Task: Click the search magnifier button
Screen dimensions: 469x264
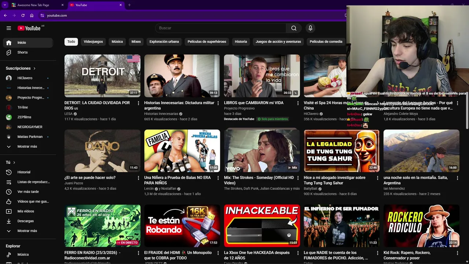Action: (294, 28)
